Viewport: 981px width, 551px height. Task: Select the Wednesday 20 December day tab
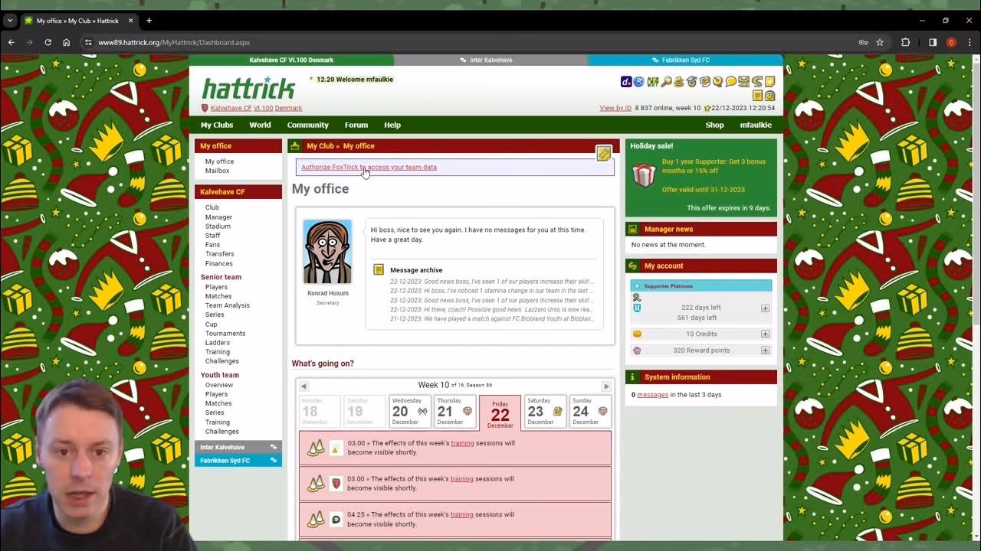pos(409,411)
